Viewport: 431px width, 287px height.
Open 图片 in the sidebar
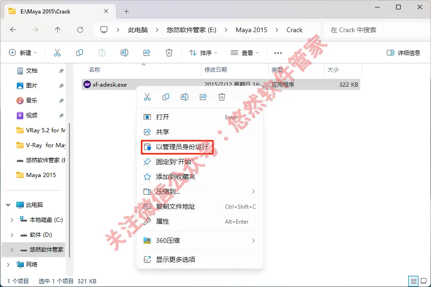coord(32,86)
